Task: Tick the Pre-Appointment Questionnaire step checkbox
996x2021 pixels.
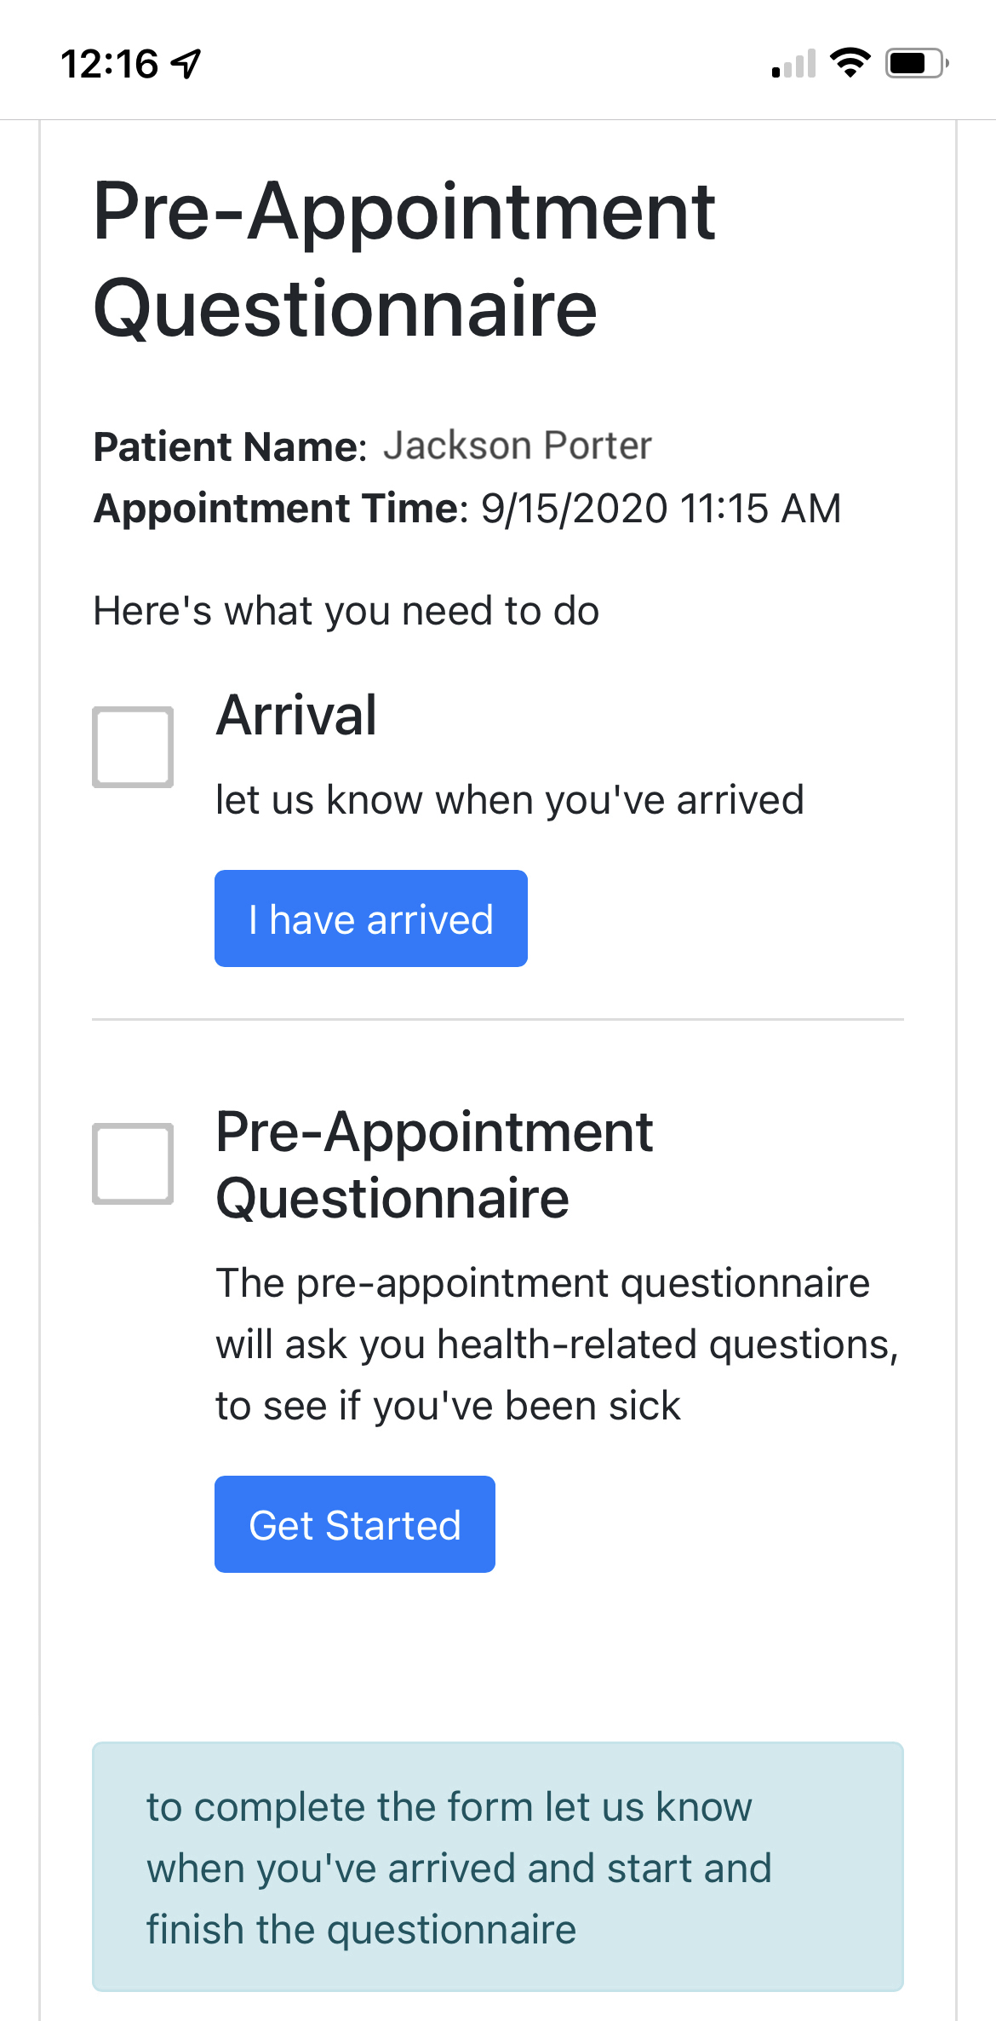Action: click(133, 1164)
